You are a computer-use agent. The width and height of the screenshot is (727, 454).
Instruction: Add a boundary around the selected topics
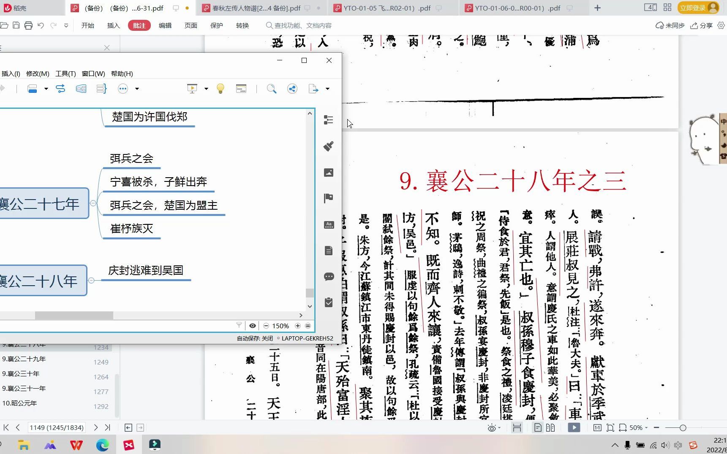81,89
